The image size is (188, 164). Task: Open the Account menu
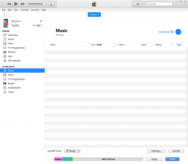[x=35, y=10]
